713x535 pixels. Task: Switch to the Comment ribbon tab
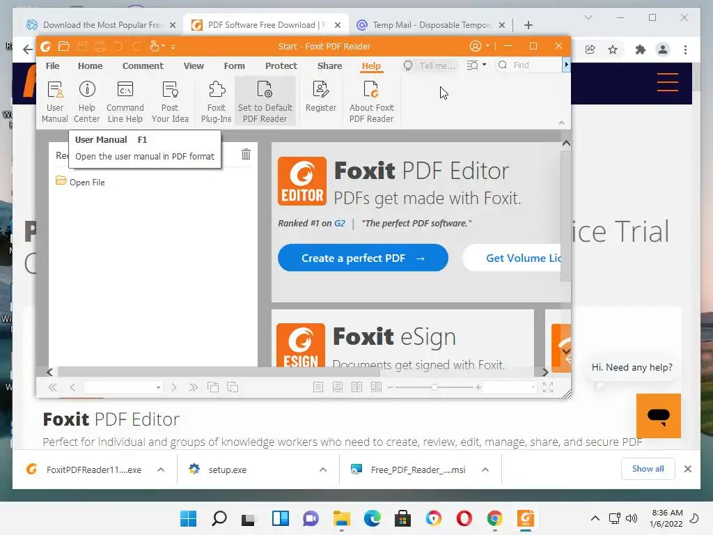point(143,66)
